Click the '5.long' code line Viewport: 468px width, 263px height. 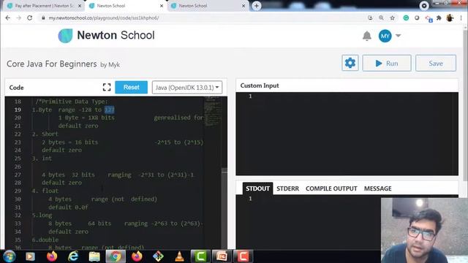pos(42,216)
